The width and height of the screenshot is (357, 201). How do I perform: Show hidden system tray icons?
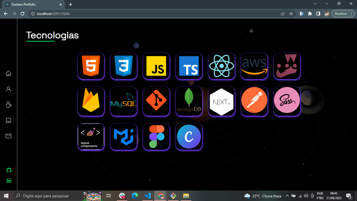(287, 196)
